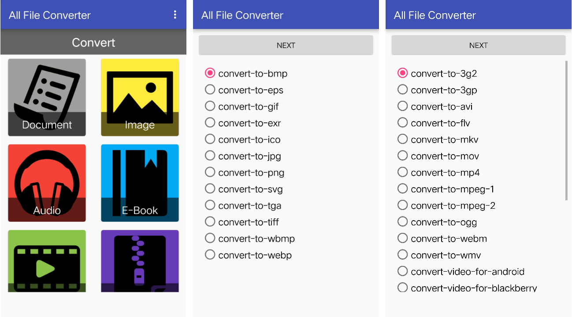Click the Convert header bar
The width and height of the screenshot is (572, 317).
[x=93, y=42]
